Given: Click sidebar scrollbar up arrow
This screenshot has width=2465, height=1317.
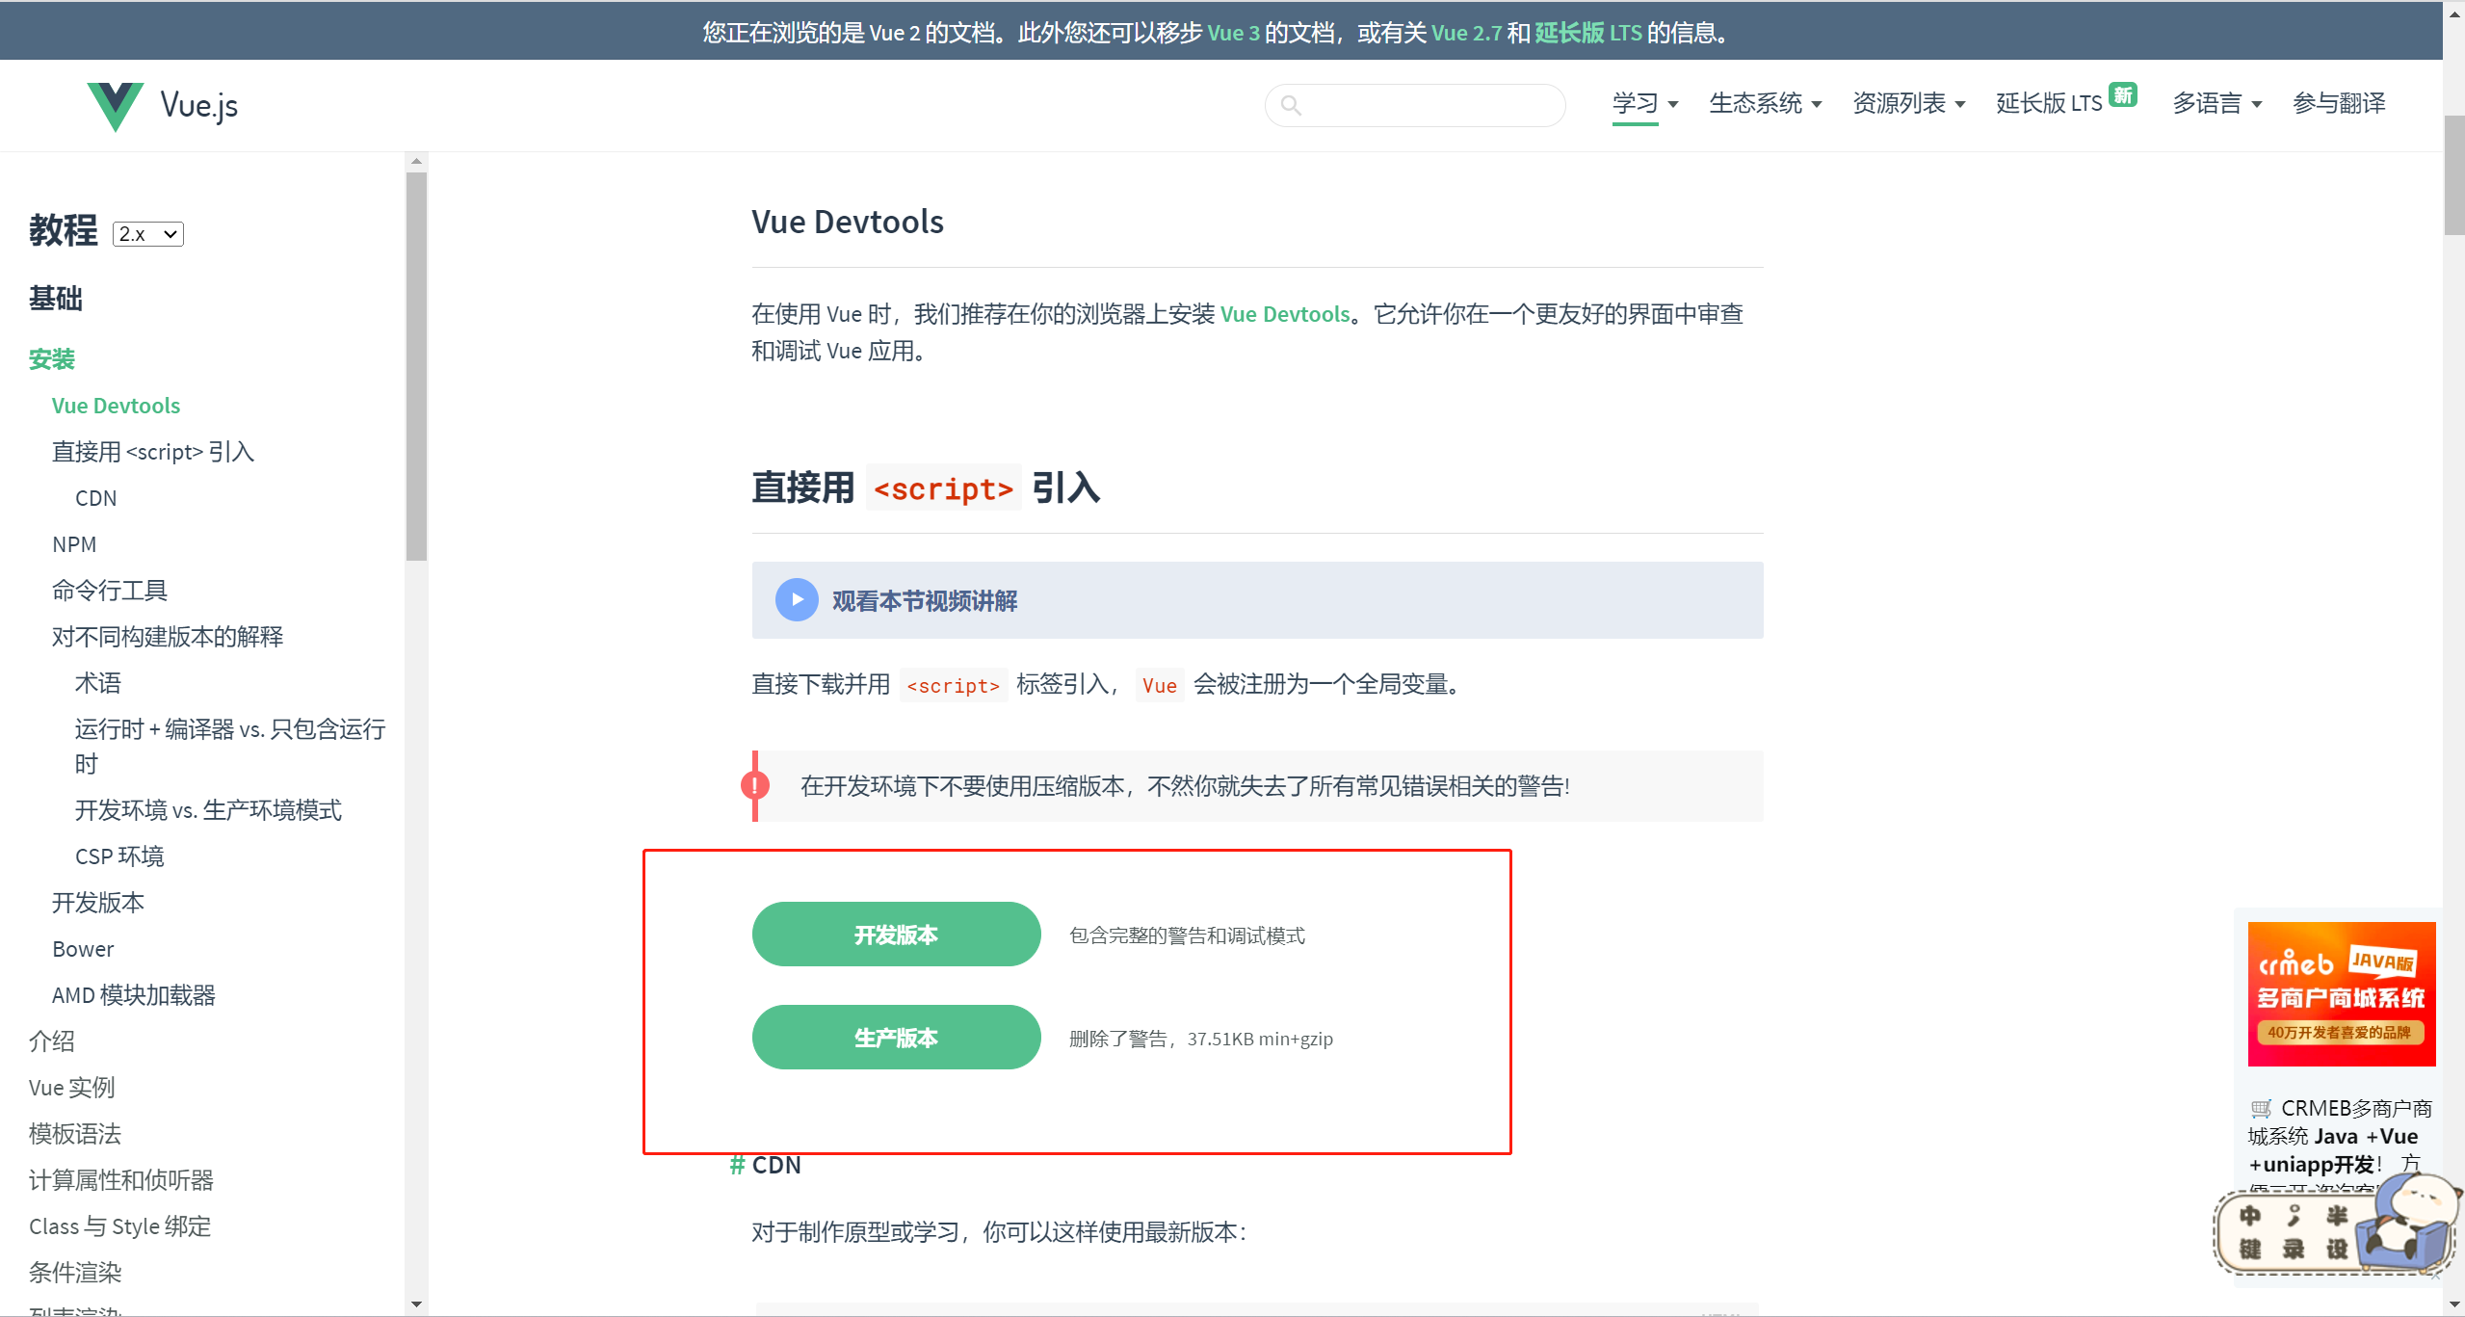Looking at the screenshot, I should (416, 162).
